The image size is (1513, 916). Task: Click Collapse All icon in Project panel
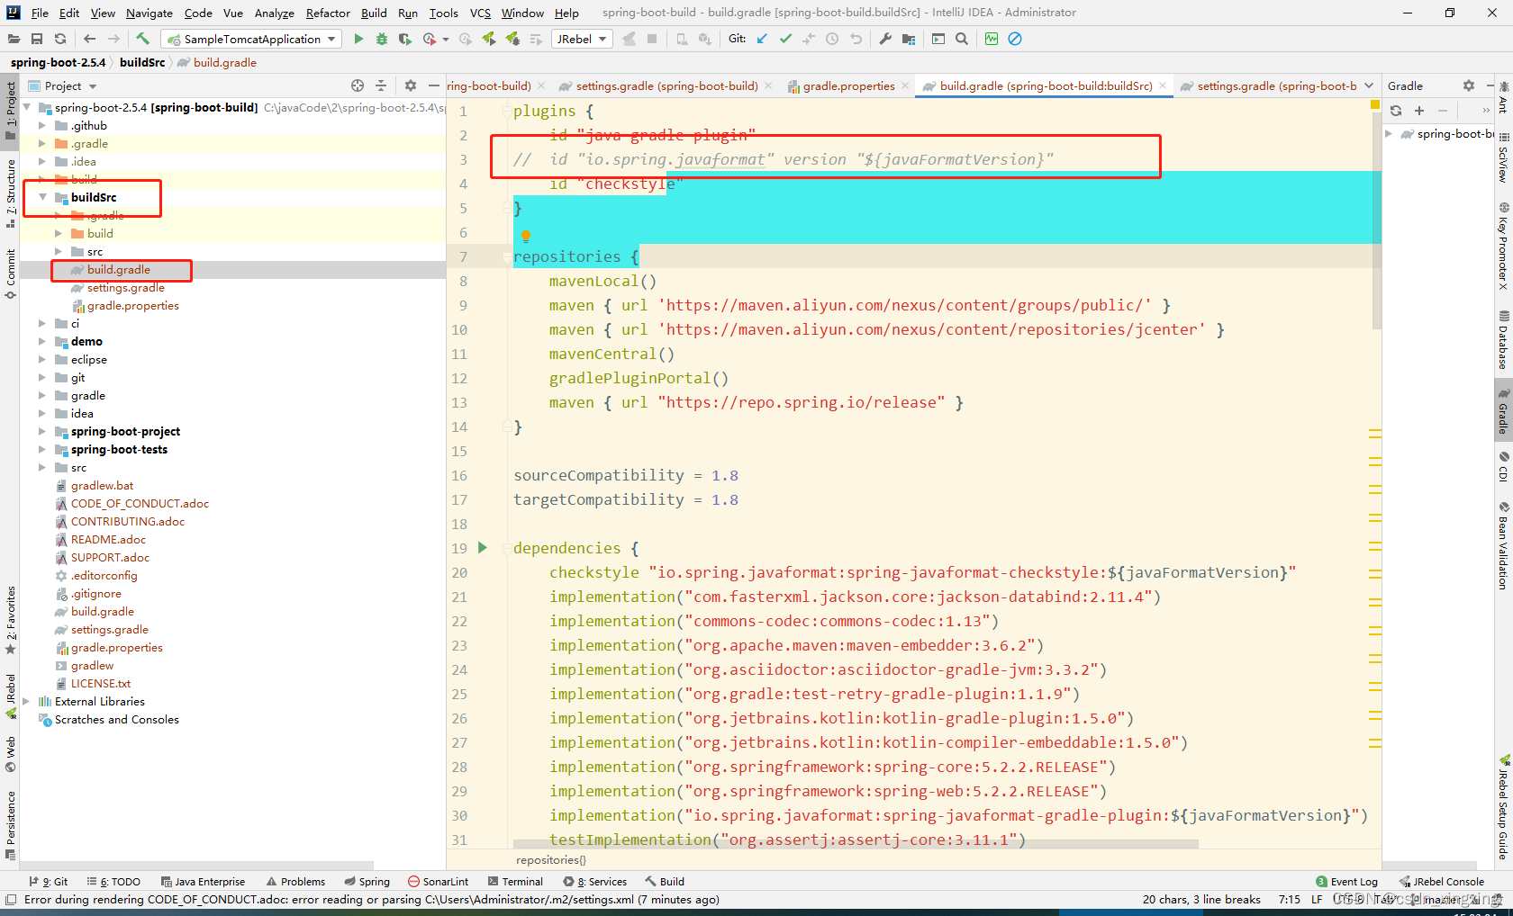[381, 85]
